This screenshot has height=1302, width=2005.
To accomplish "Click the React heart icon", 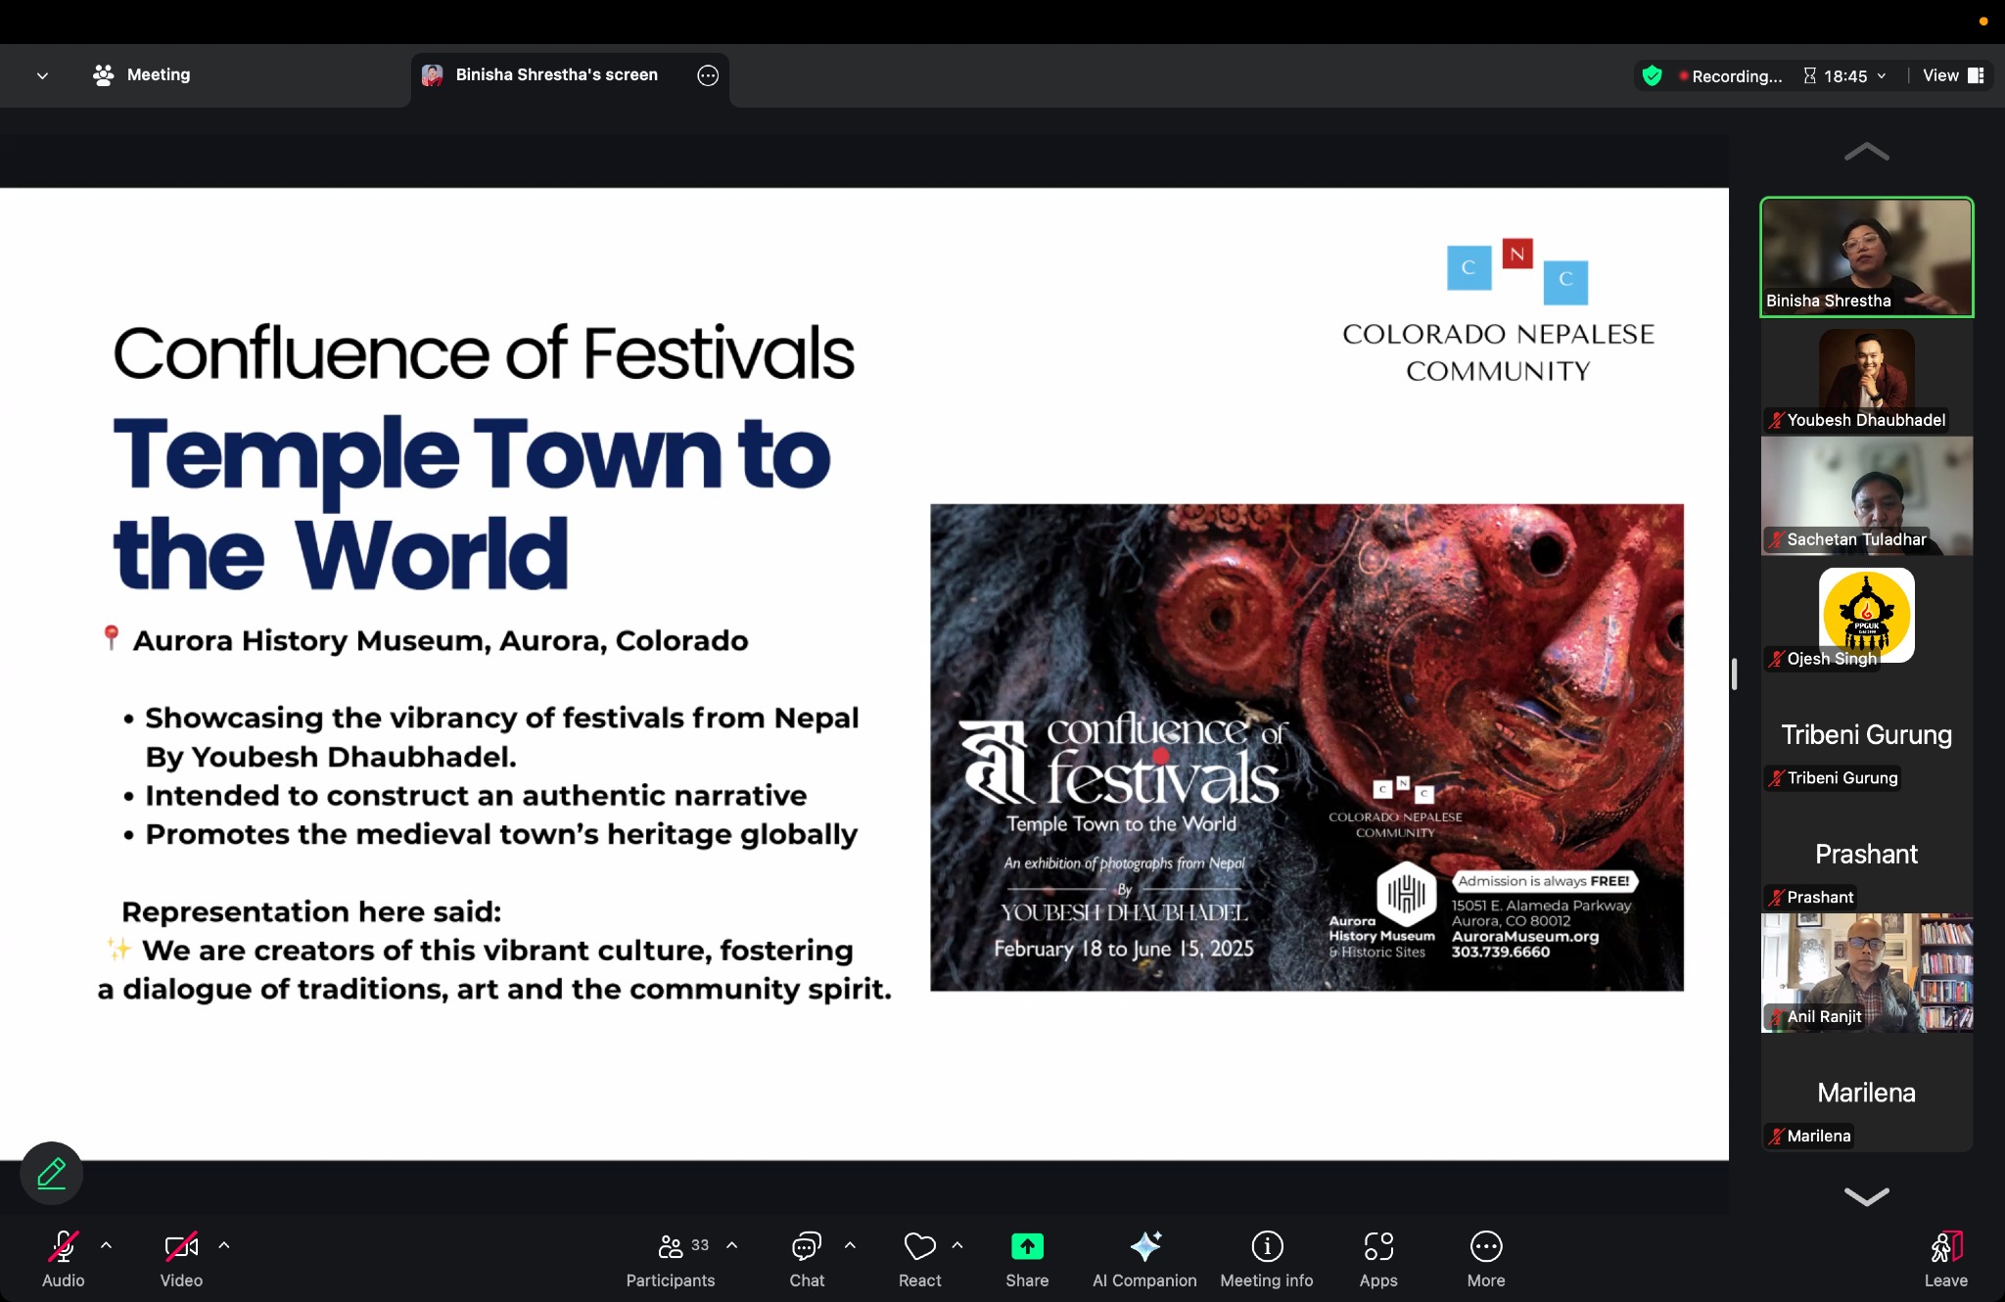I will (919, 1246).
